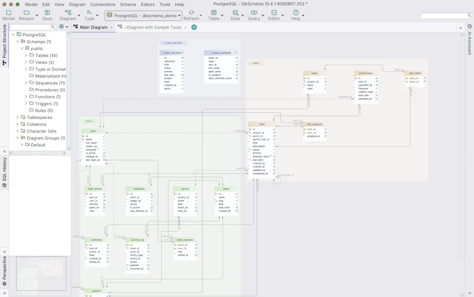This screenshot has width=474, height=297.
Task: Click the diagram area hamburger menu icon
Action: (461, 28)
